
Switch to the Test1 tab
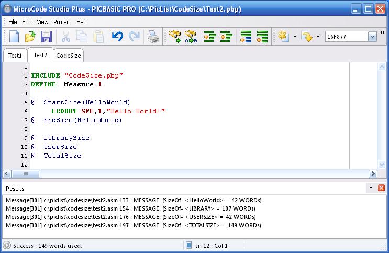pos(15,56)
